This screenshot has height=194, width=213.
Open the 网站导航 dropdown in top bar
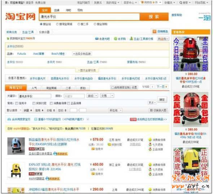click(x=201, y=3)
